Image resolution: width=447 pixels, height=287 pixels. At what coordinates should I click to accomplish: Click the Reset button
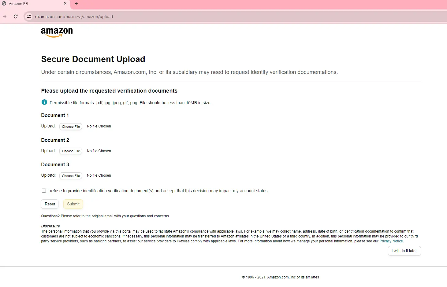coord(50,204)
